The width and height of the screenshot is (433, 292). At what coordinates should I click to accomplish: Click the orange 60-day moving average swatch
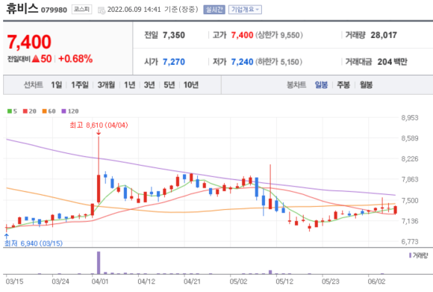coord(45,111)
